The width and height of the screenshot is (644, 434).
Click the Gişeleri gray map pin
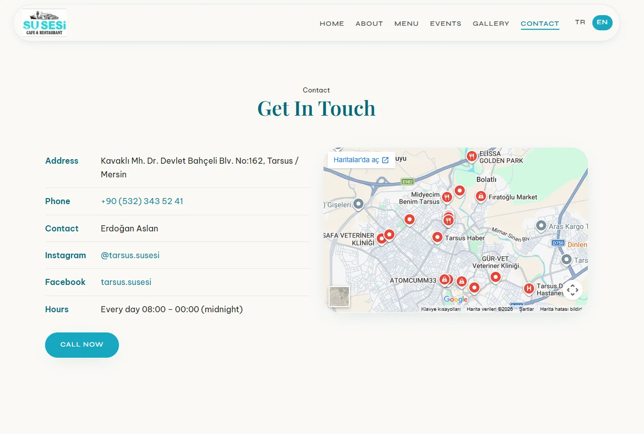(358, 204)
